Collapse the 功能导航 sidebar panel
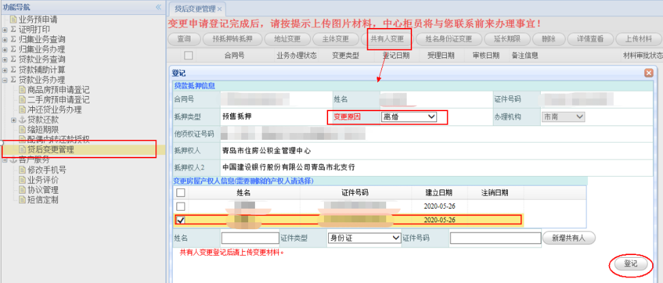Screen dimensions: 663x283 (x=159, y=7)
